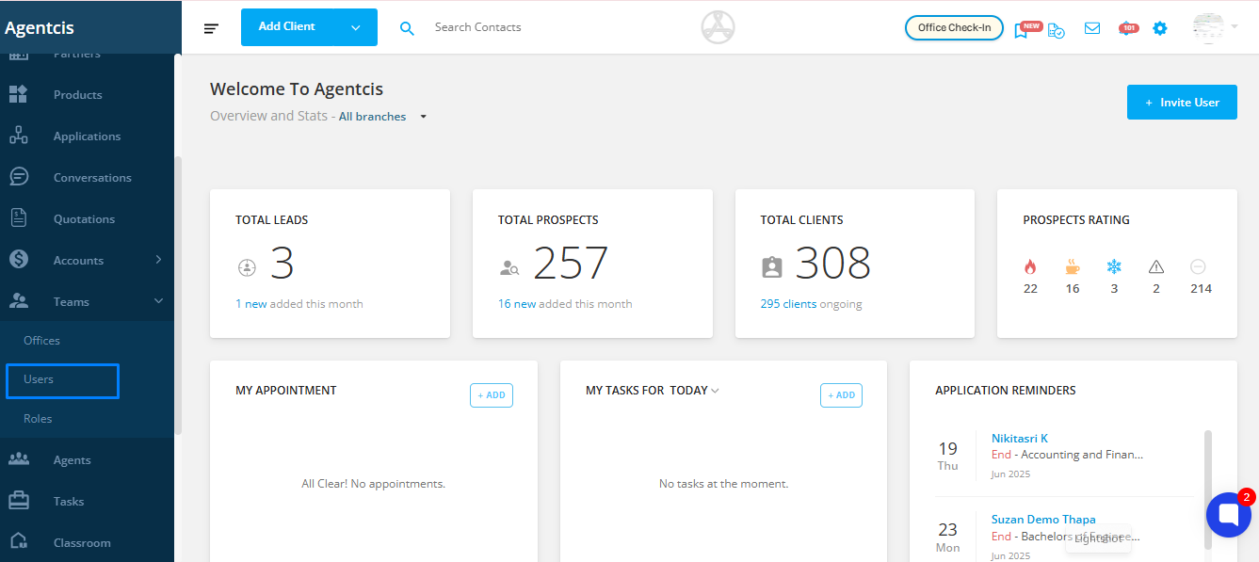Image resolution: width=1259 pixels, height=562 pixels.
Task: Click the Products sidebar icon
Action: [x=18, y=94]
